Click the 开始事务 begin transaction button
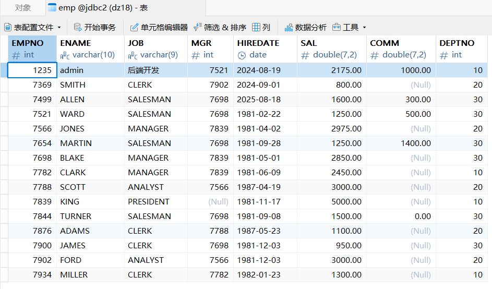This screenshot has width=492, height=289. [x=95, y=27]
